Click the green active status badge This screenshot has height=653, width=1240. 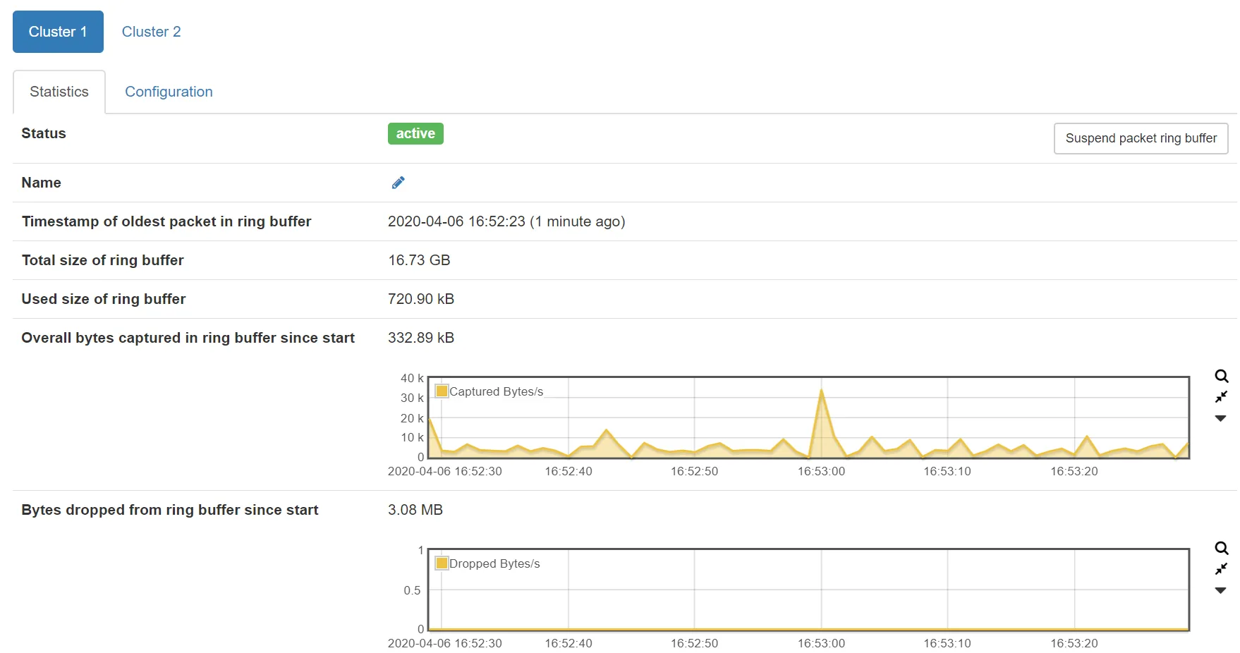pos(415,133)
